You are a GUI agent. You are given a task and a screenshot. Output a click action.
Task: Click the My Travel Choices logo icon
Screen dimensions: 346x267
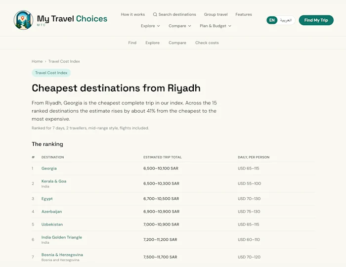pyautogui.click(x=23, y=20)
